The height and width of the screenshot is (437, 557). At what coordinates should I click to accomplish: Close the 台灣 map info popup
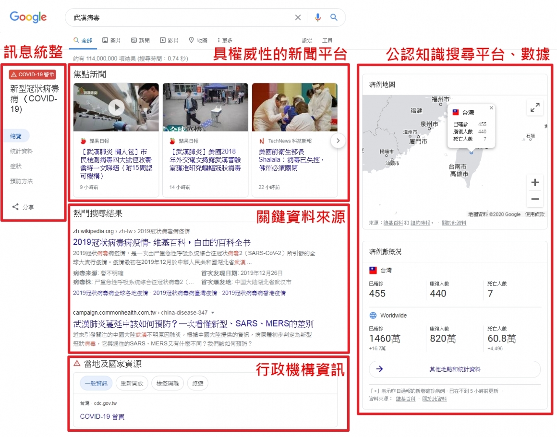click(x=491, y=108)
